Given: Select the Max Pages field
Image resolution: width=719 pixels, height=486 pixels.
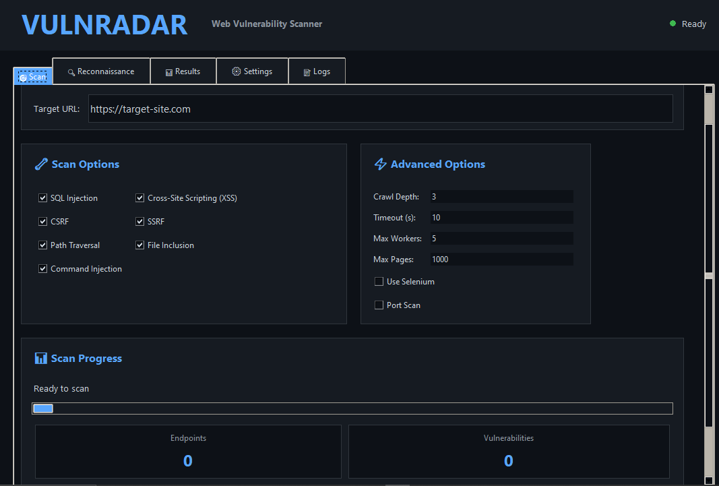Looking at the screenshot, I should tap(501, 259).
